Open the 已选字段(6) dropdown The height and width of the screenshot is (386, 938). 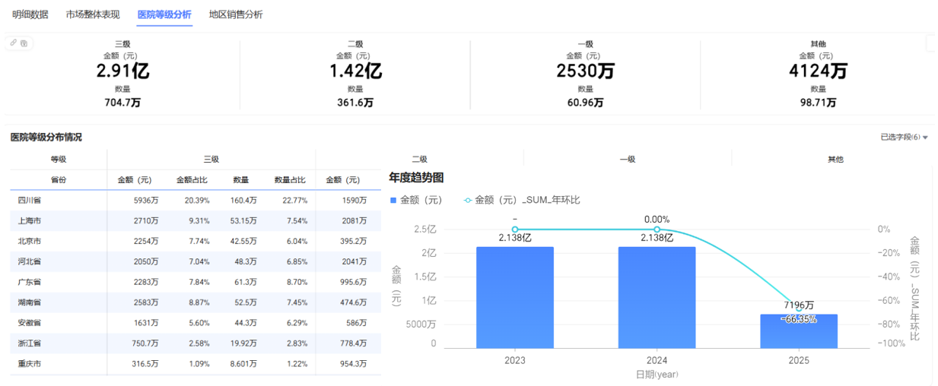(904, 138)
